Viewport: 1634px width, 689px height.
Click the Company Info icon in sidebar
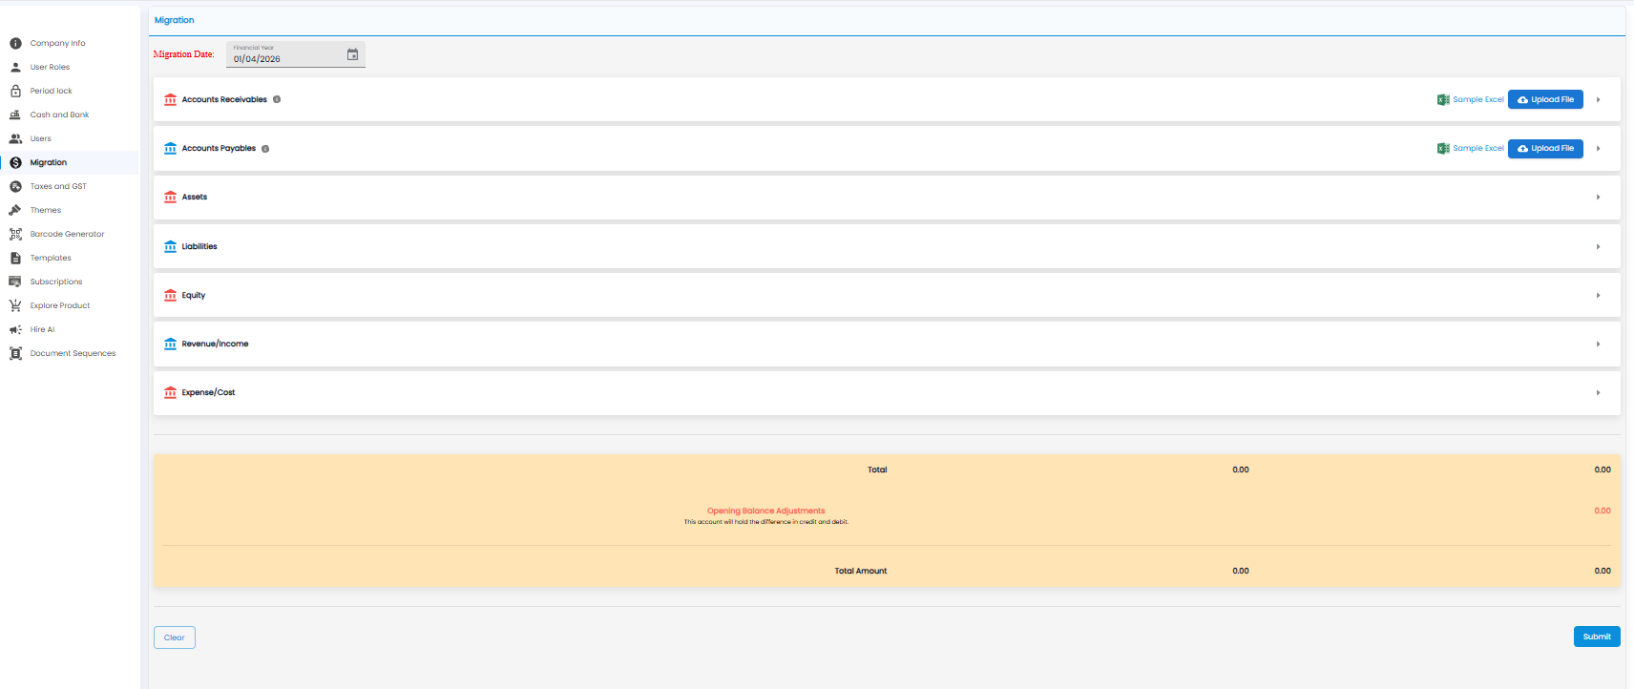point(15,43)
